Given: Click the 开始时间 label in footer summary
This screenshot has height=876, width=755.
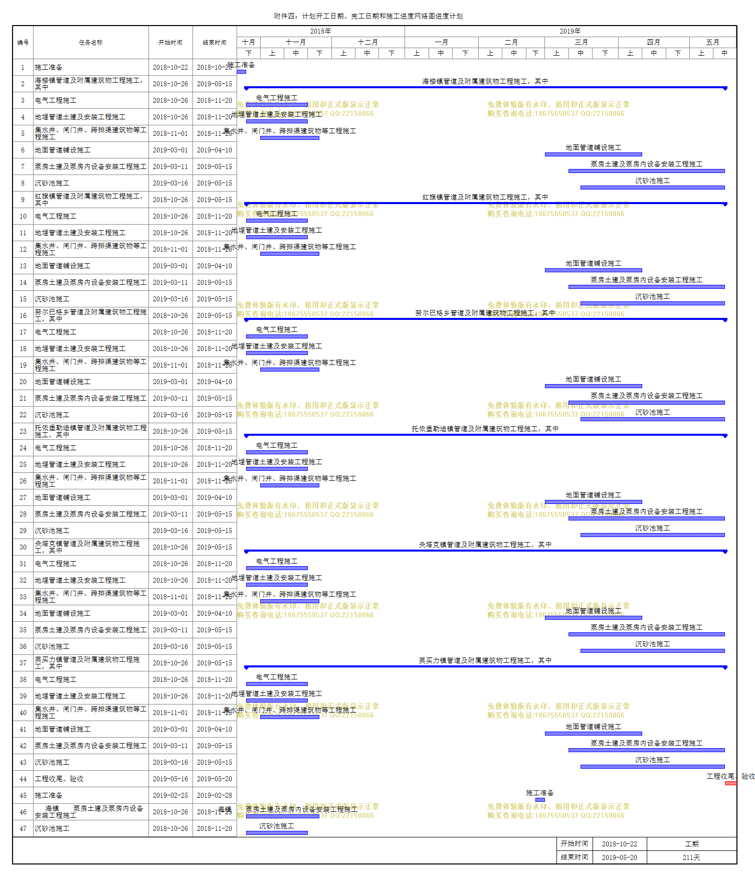Looking at the screenshot, I should coord(575,844).
